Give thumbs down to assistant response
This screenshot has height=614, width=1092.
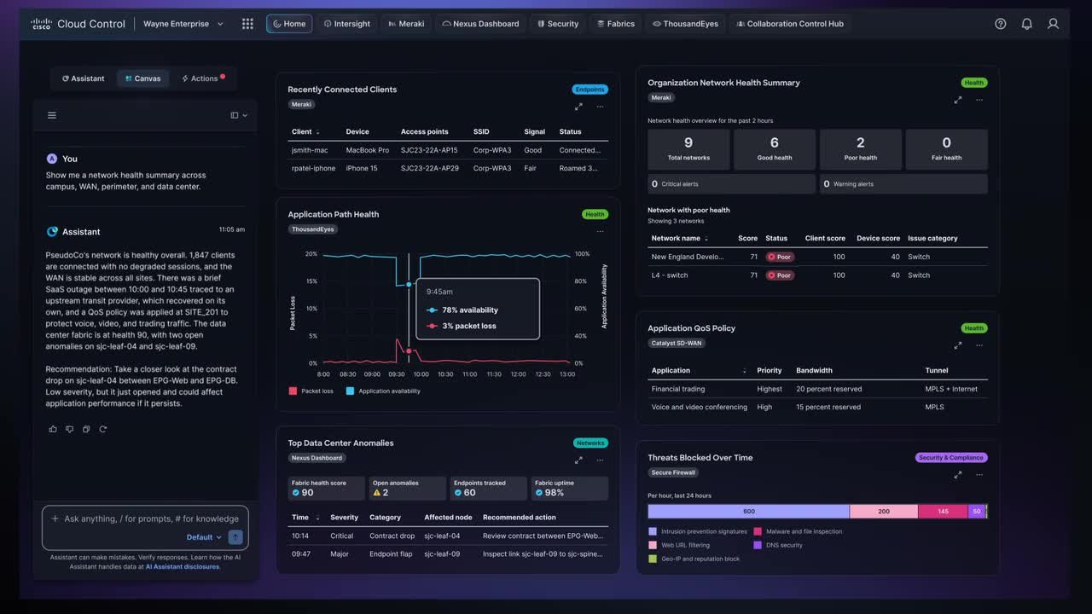point(70,429)
